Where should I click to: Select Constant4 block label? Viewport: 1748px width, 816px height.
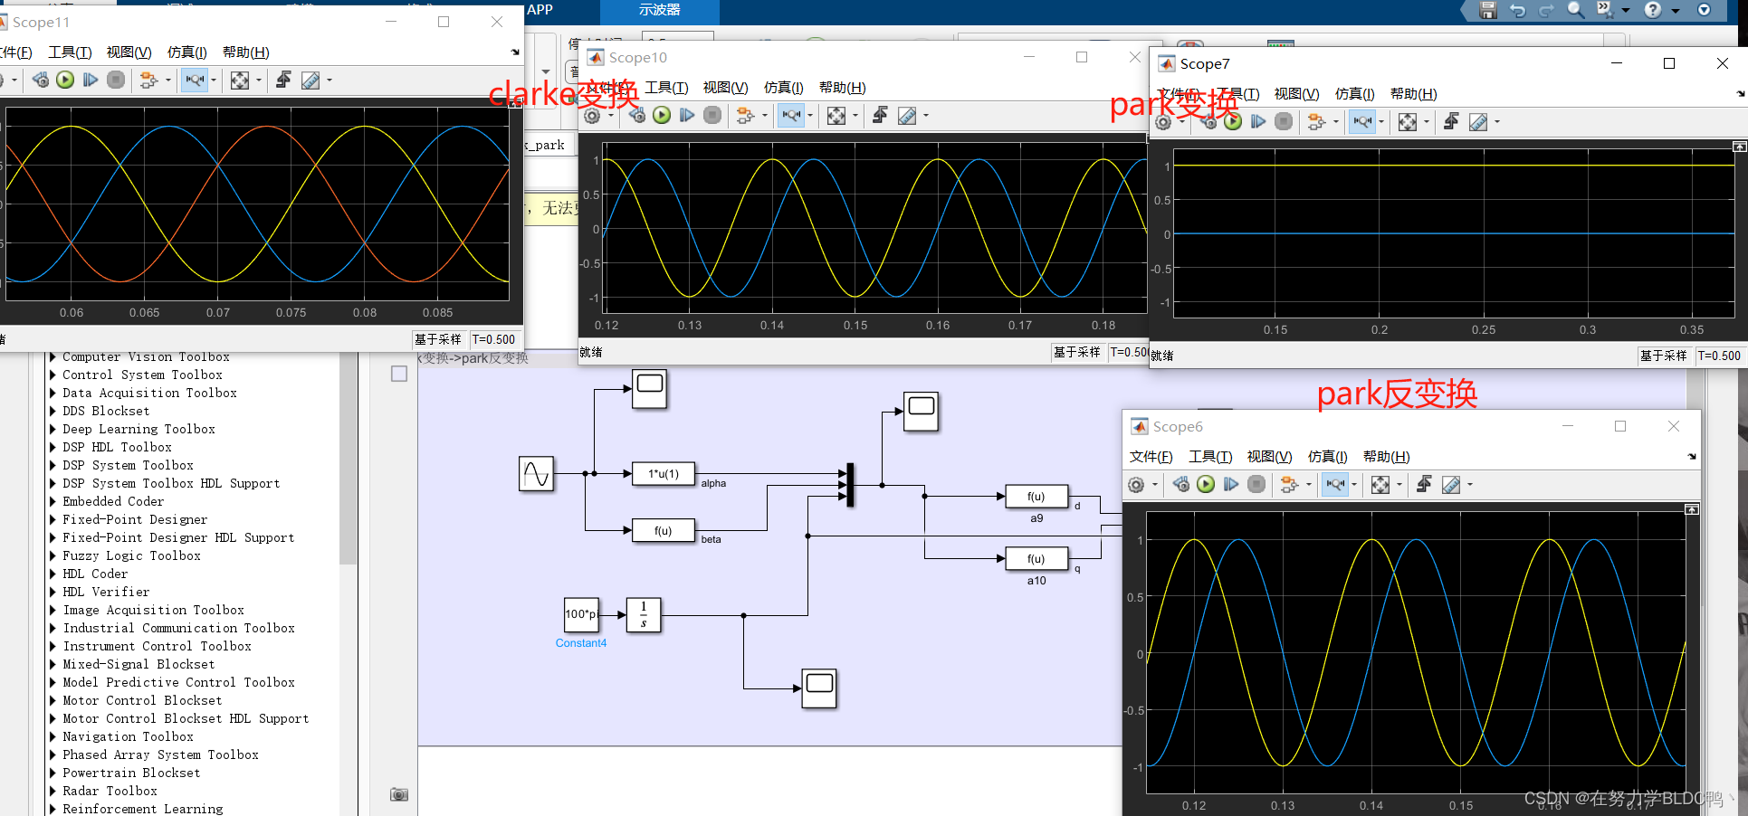(x=581, y=643)
